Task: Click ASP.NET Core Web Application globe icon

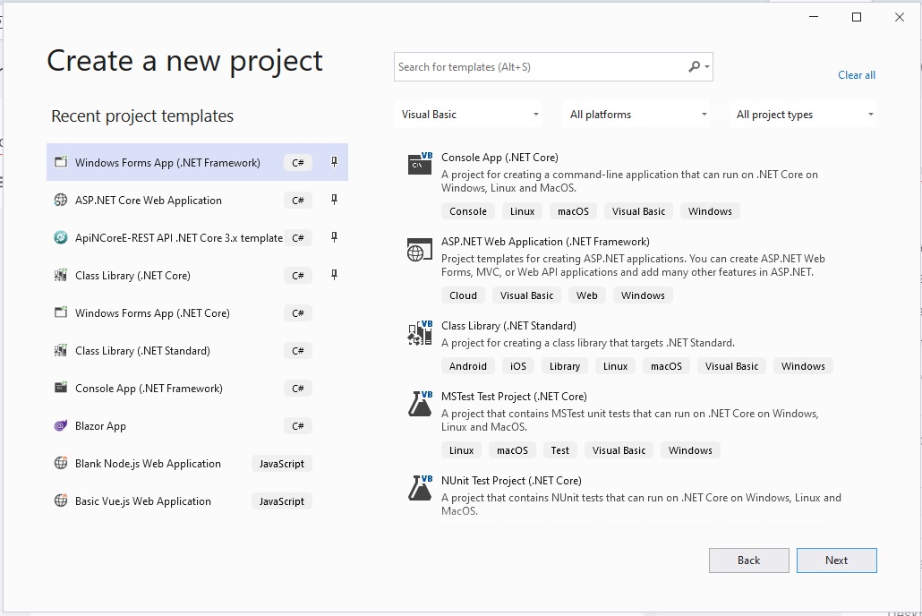Action: click(61, 200)
